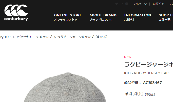The image size is (173, 102).
Task: Open the アクセサリー breadcrumb
Action: (x=25, y=37)
